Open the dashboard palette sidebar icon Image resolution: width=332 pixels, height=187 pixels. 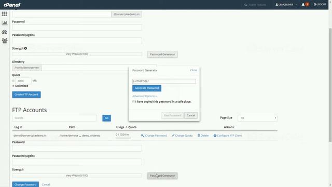[x=5, y=32]
